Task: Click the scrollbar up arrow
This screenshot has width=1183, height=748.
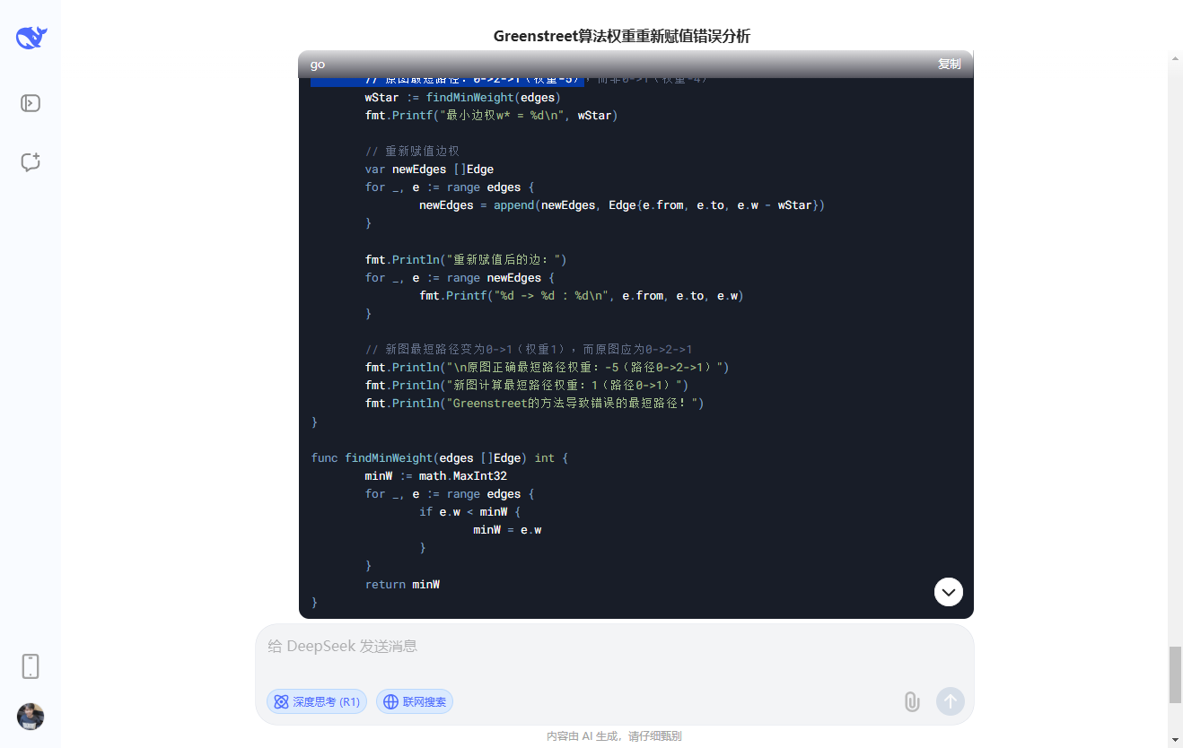Action: (x=1175, y=59)
